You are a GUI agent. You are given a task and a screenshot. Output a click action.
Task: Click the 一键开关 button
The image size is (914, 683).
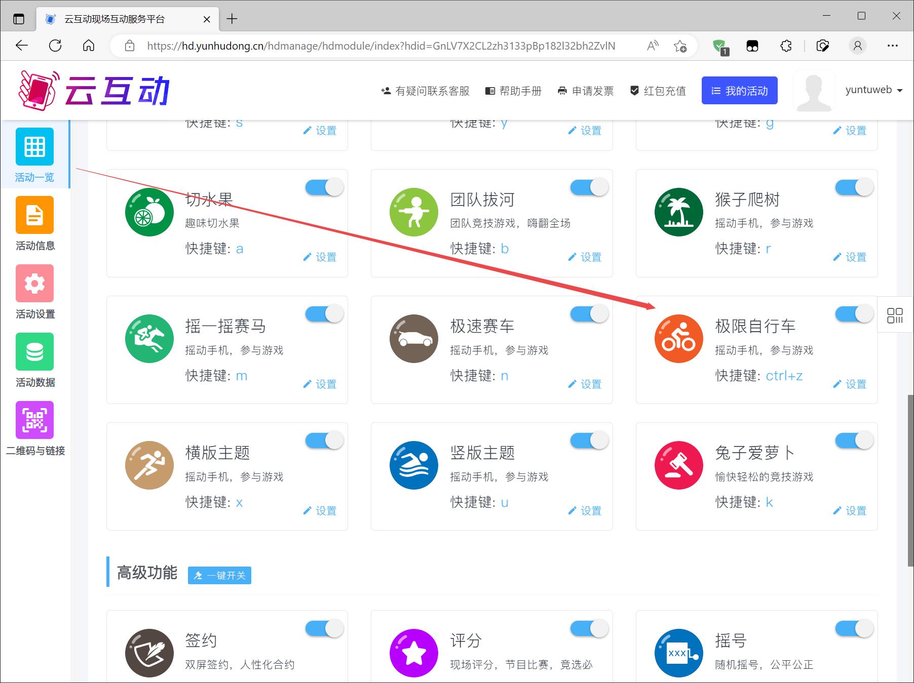[x=219, y=575]
